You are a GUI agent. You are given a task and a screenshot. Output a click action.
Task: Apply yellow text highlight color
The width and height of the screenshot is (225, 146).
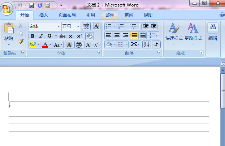[x=33, y=45]
